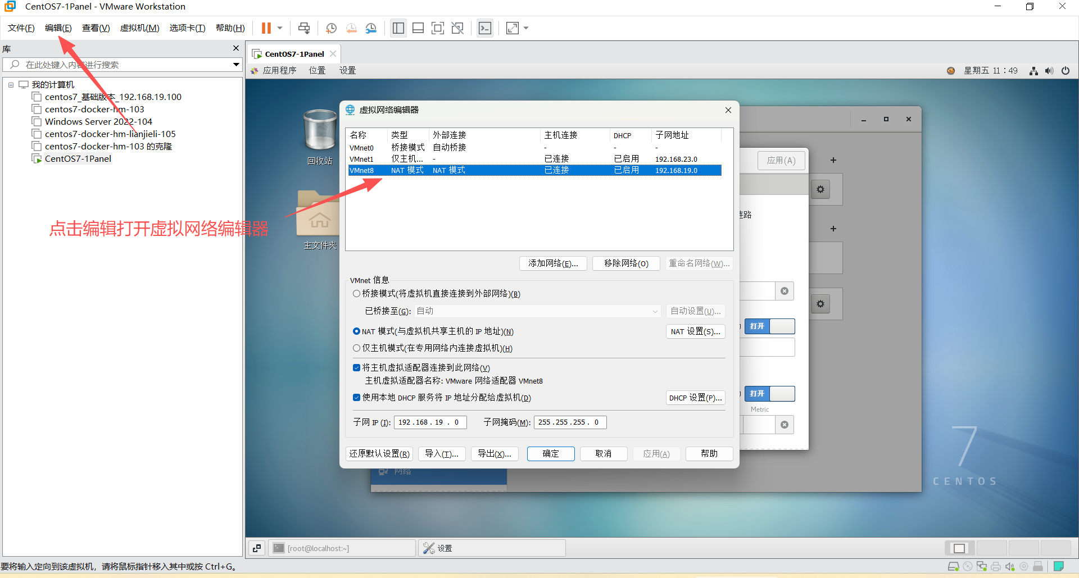Click the 子网 IP input field
1079x578 pixels.
pyautogui.click(x=430, y=422)
